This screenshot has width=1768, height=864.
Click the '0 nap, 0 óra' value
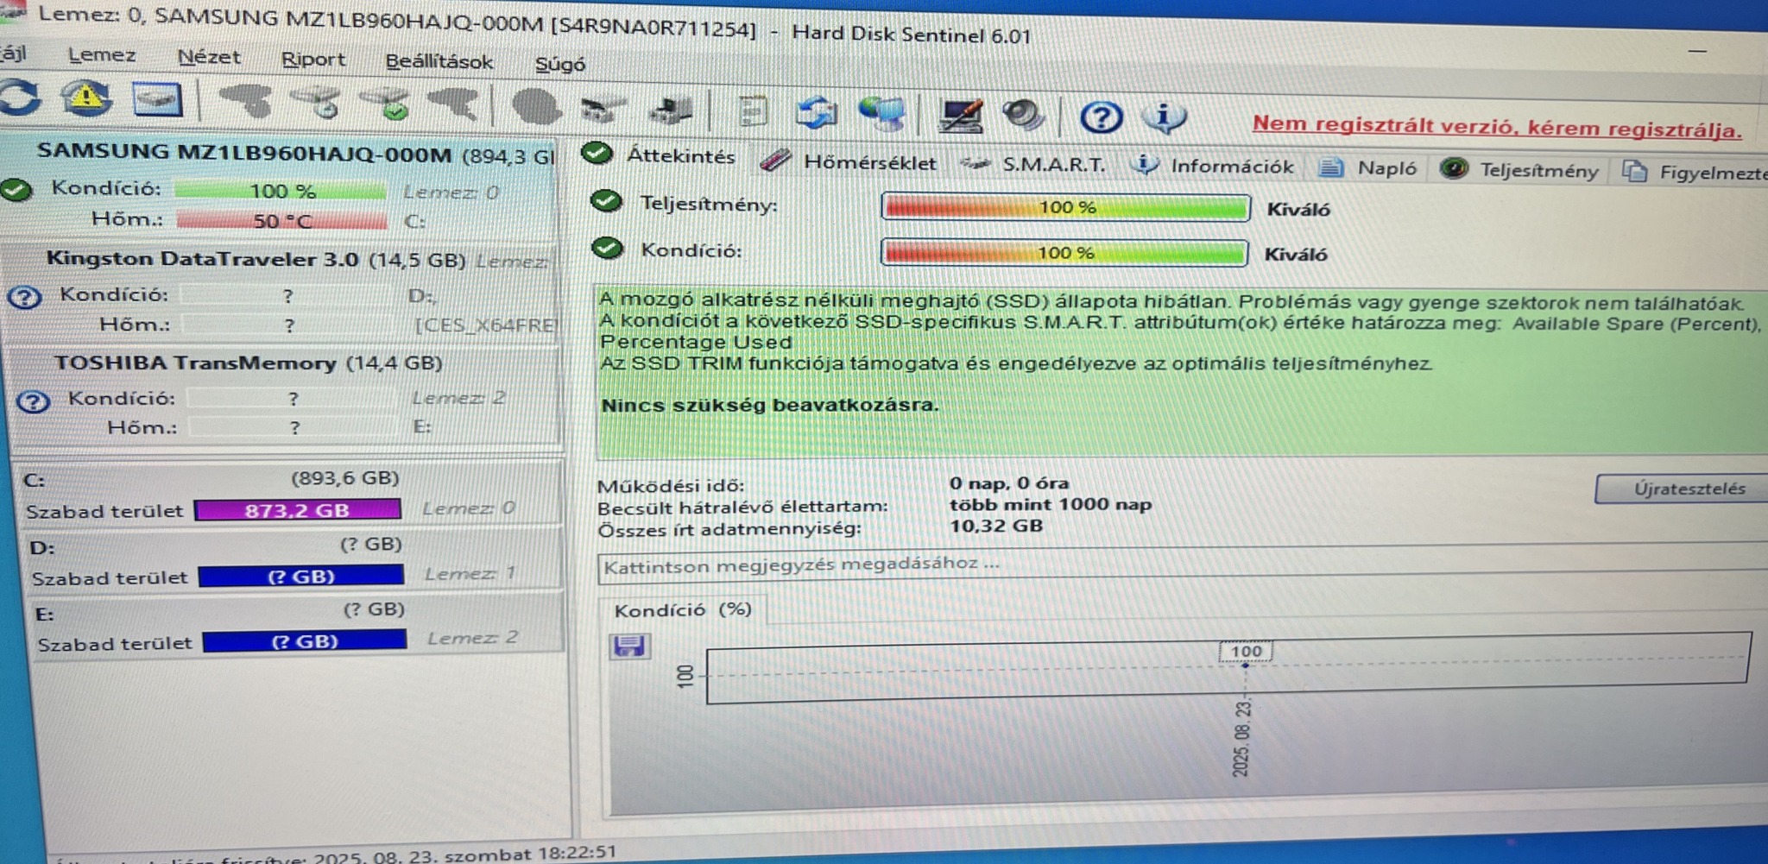click(x=1009, y=483)
